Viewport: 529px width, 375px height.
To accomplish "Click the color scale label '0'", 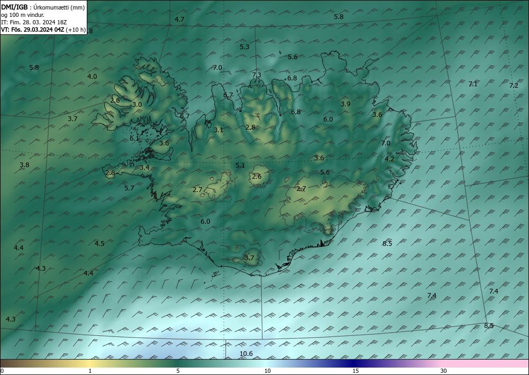I will [2, 371].
